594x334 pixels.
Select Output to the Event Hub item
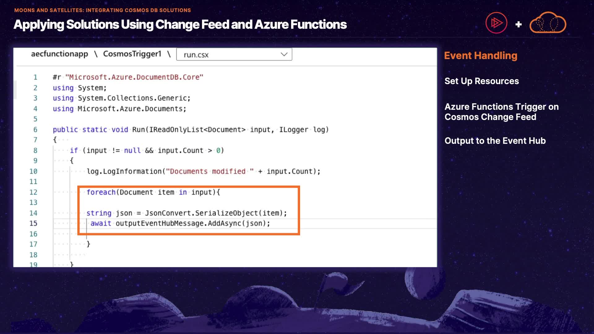(x=495, y=141)
